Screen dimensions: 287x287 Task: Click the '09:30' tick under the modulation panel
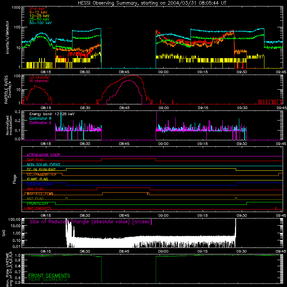[241, 144]
